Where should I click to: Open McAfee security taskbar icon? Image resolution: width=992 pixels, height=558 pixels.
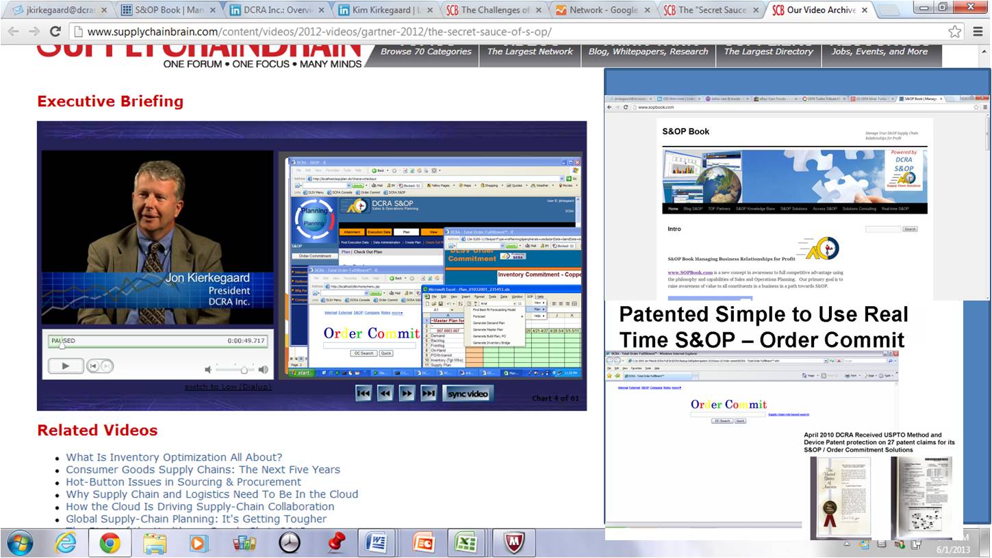tap(513, 544)
